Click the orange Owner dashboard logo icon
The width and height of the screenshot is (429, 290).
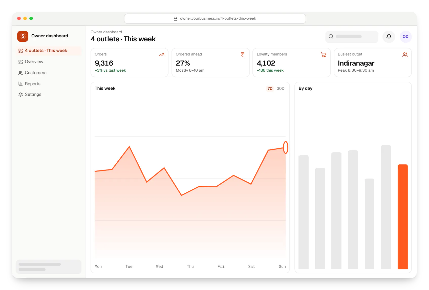[x=23, y=36]
